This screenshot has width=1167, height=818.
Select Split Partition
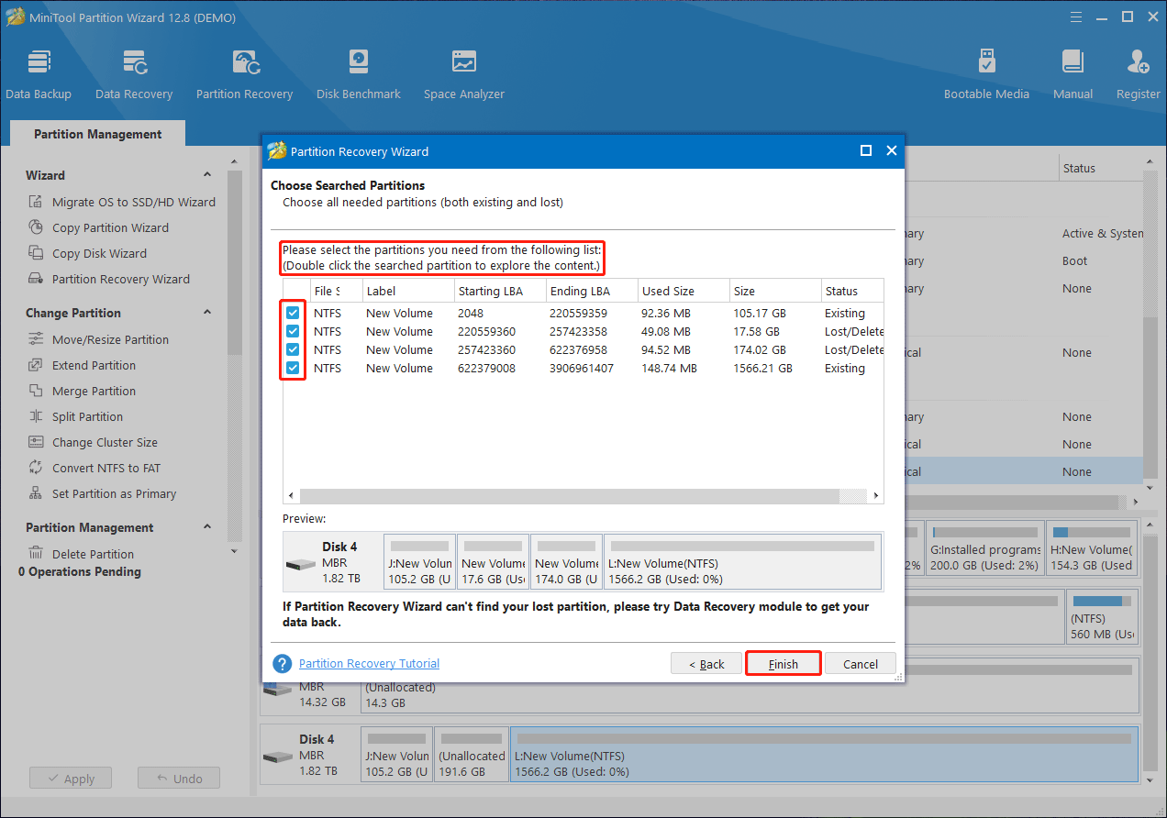pyautogui.click(x=87, y=416)
